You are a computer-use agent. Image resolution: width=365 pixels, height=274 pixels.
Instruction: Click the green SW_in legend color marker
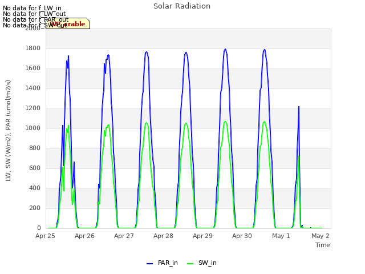click(x=190, y=264)
